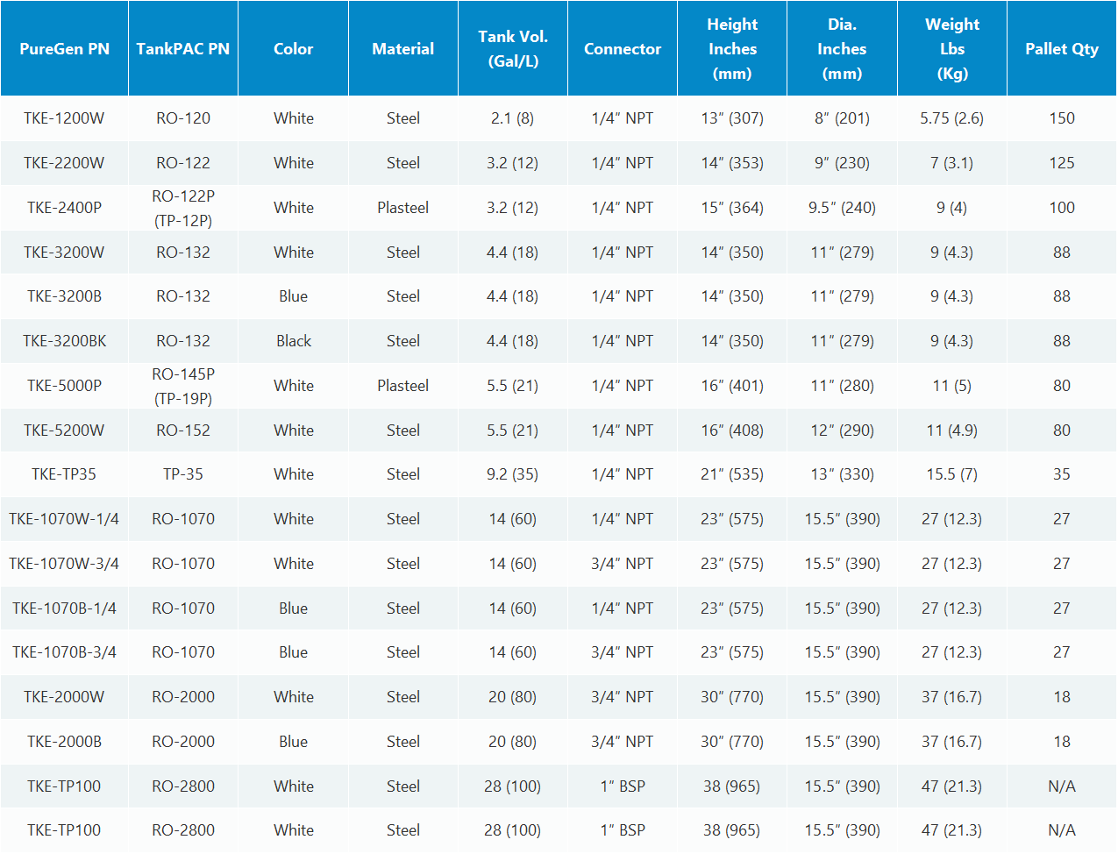
Task: Click the 11 (5) weight cell
Action: (952, 386)
